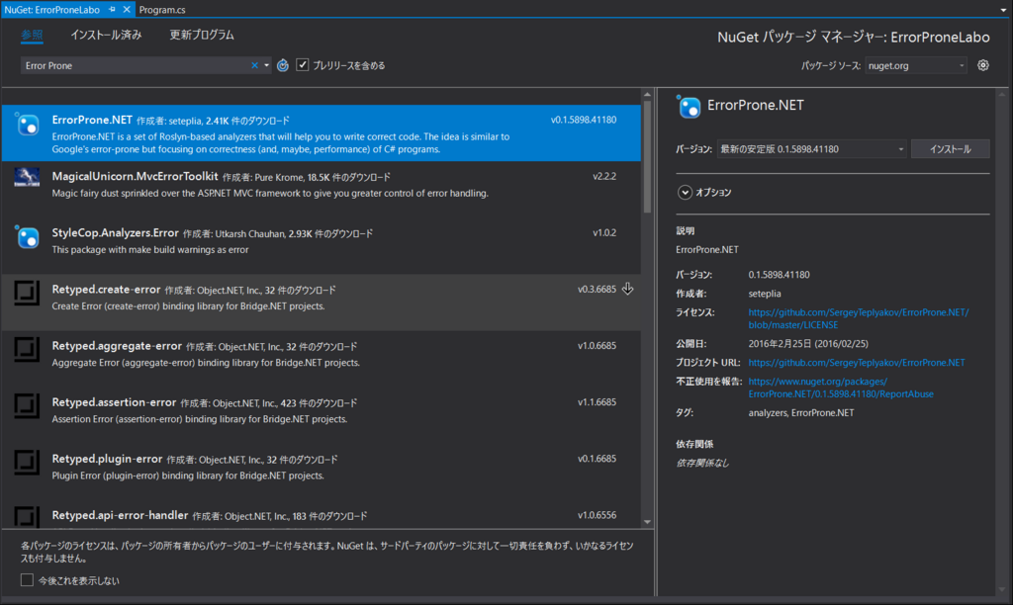Click the ErrorProne.NET package icon in list
The height and width of the screenshot is (605, 1013).
tap(27, 124)
